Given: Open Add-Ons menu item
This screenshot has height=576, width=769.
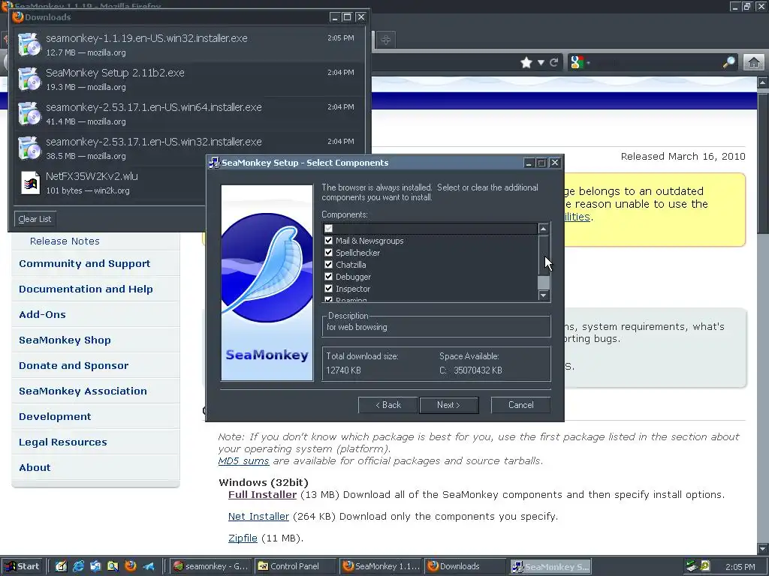Looking at the screenshot, I should coord(42,314).
